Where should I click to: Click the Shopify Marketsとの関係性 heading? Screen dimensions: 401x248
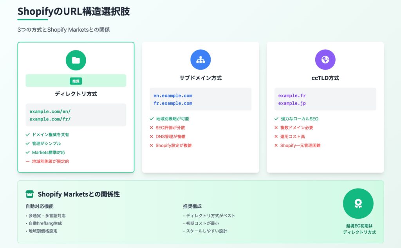[79, 194]
